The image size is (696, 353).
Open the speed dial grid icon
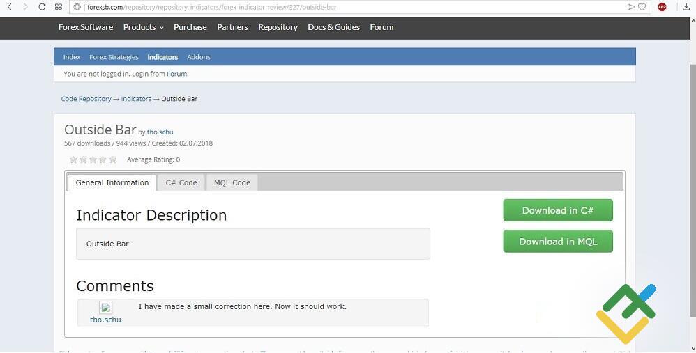coord(59,7)
